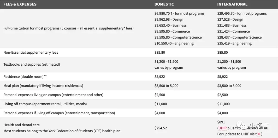
Task: Click domestic Engineering tuition $10,550.40
Action: (x=174, y=43)
